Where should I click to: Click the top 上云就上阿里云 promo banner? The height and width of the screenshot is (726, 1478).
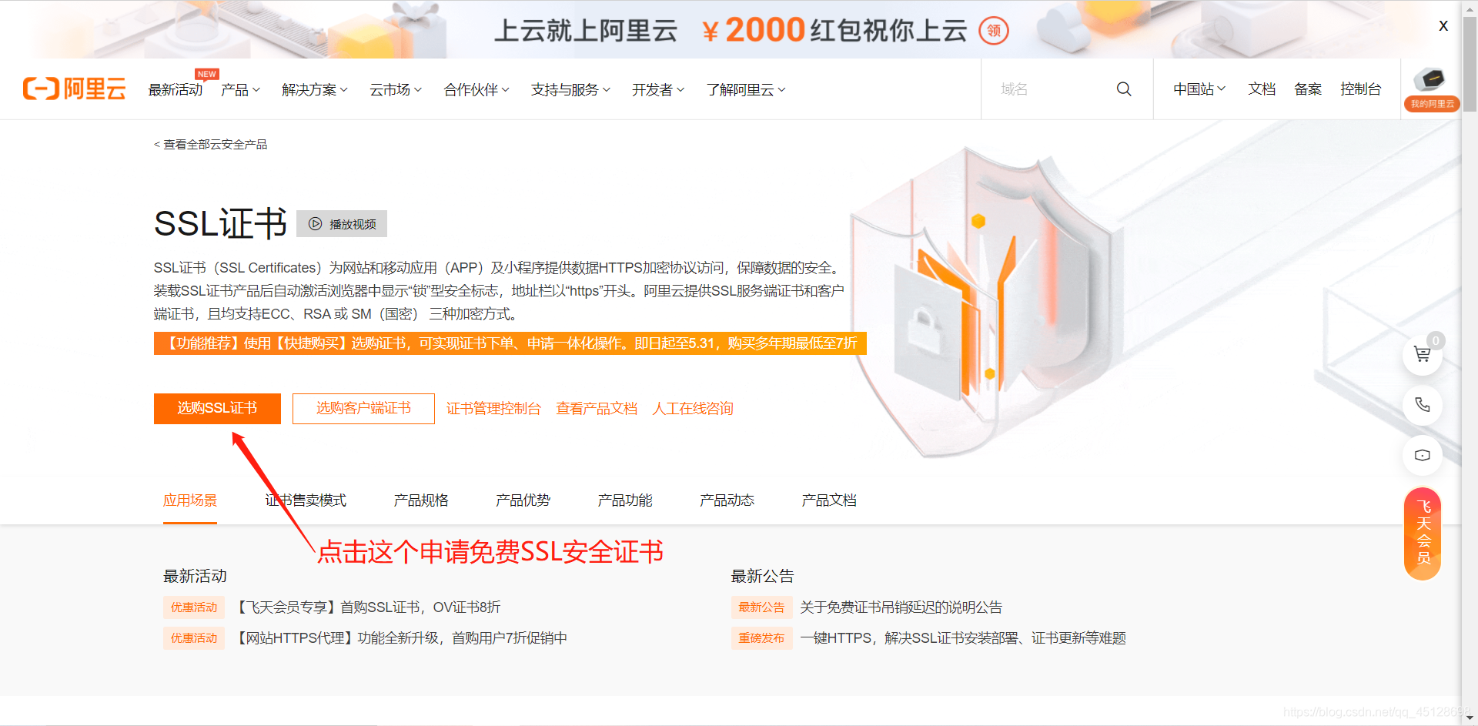[x=730, y=30]
